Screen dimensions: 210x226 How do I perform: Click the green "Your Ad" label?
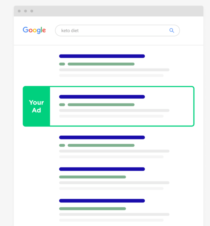point(36,106)
